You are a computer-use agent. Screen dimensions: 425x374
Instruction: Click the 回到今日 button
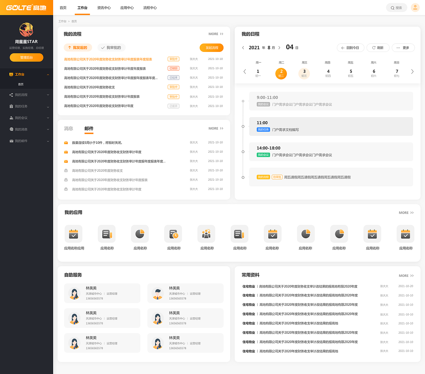tap(350, 48)
